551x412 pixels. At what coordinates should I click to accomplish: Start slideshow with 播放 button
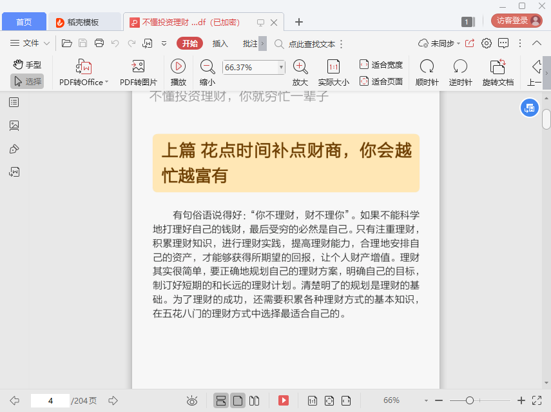pyautogui.click(x=178, y=66)
